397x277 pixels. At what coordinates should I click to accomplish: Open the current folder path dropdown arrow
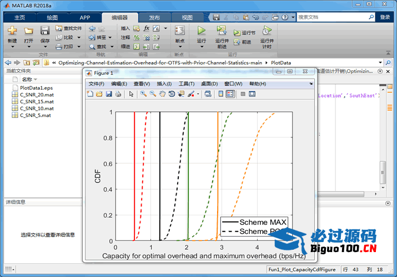(x=380, y=63)
